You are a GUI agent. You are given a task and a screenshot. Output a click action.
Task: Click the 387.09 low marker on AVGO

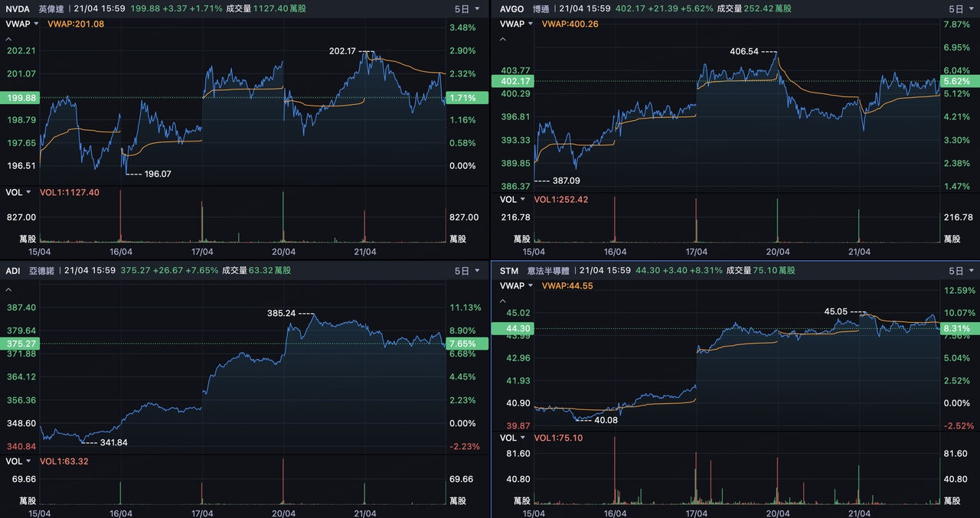pyautogui.click(x=567, y=181)
